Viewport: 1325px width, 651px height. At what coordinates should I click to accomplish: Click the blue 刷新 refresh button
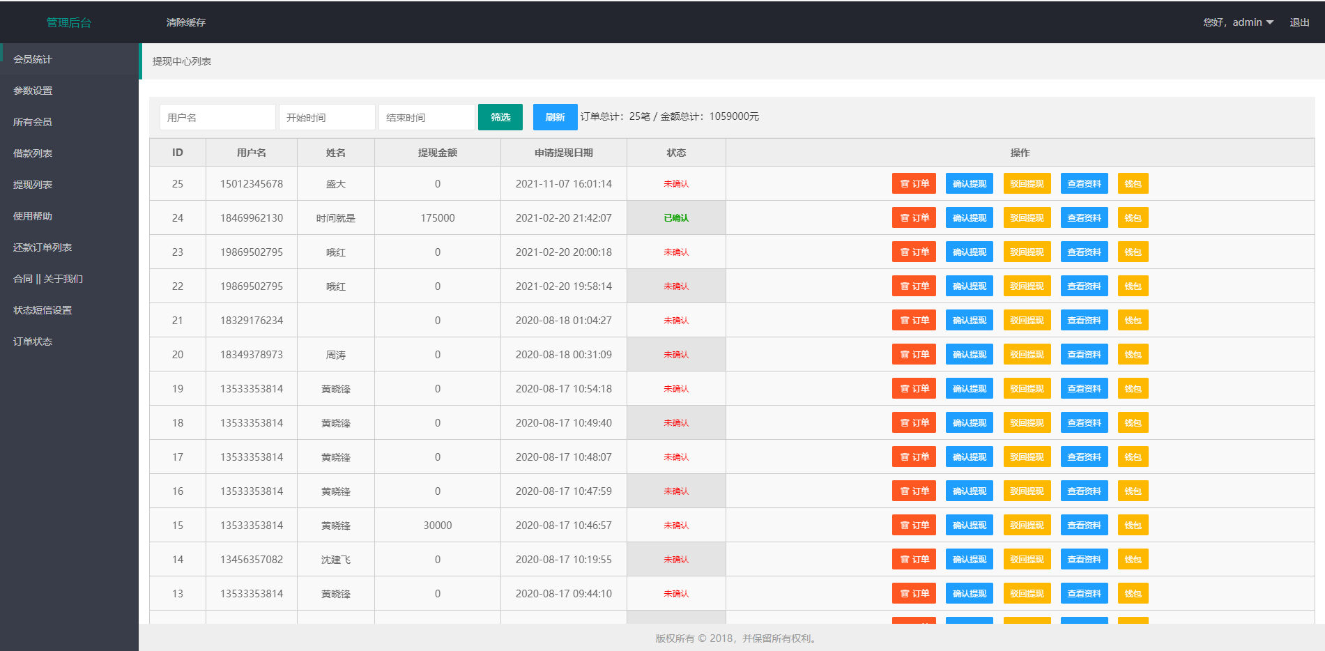point(555,117)
